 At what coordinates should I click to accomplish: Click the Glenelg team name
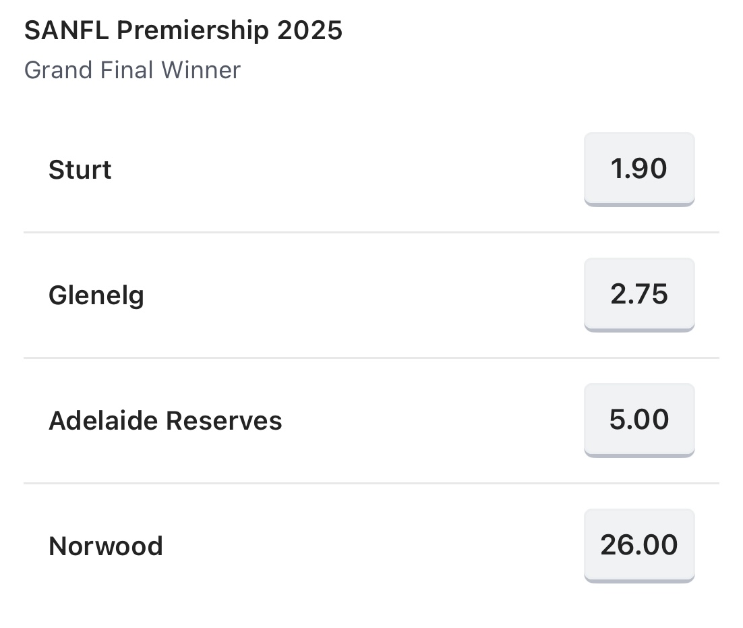point(96,295)
